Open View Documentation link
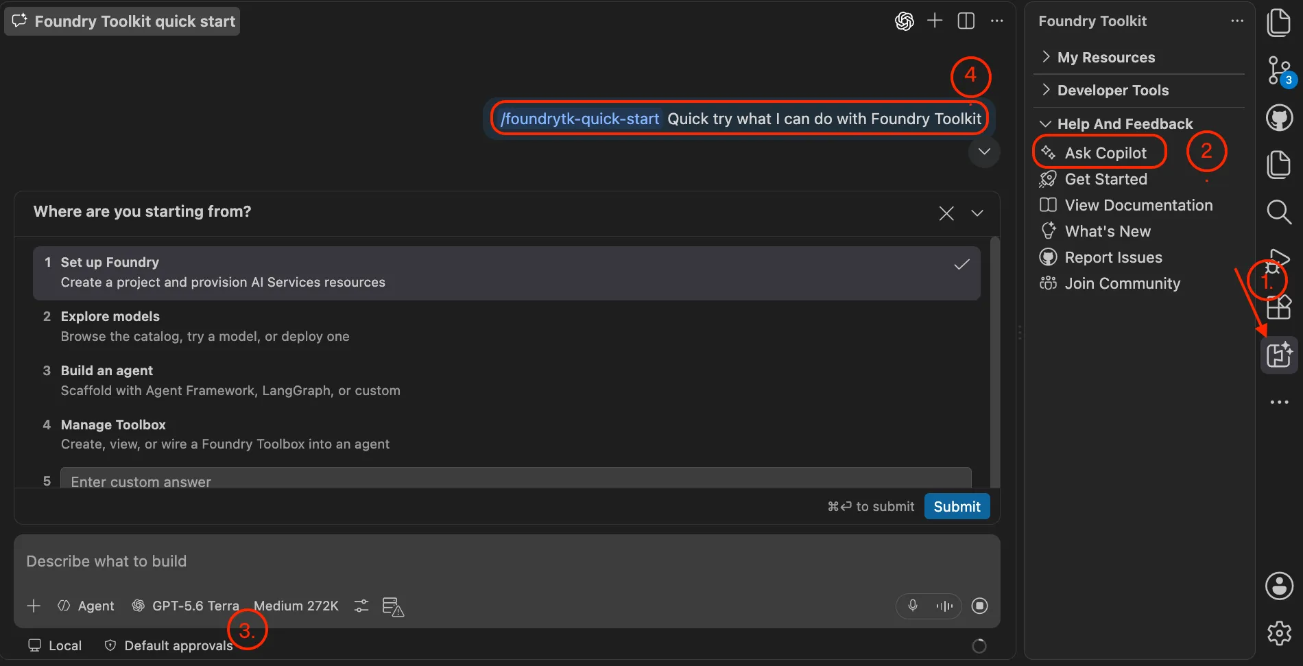Viewport: 1303px width, 666px height. (1138, 205)
